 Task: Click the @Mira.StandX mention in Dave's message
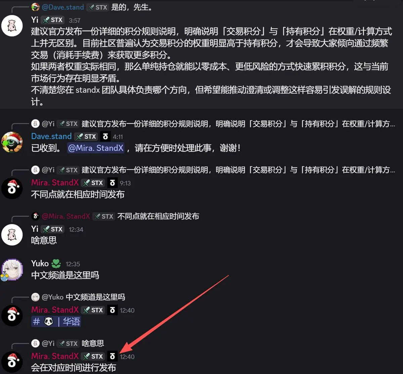(x=95, y=148)
